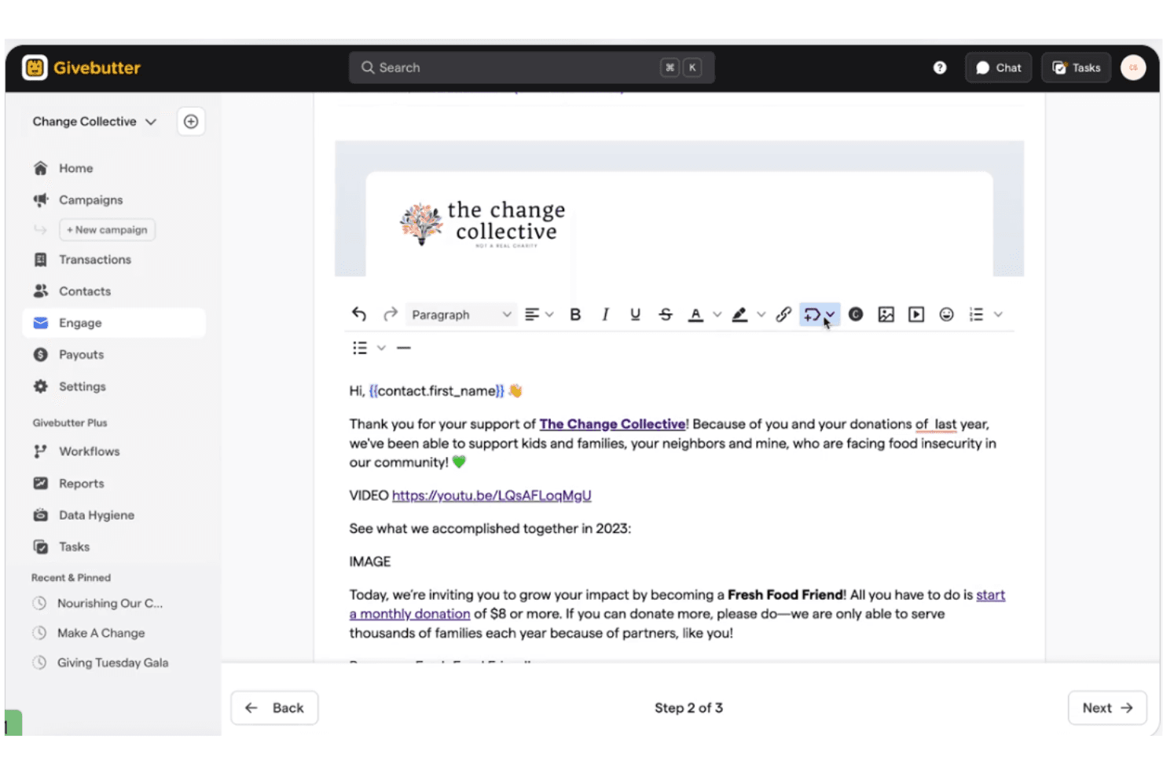Expand the numbered list style arrow
The height and width of the screenshot is (775, 1163).
(998, 315)
